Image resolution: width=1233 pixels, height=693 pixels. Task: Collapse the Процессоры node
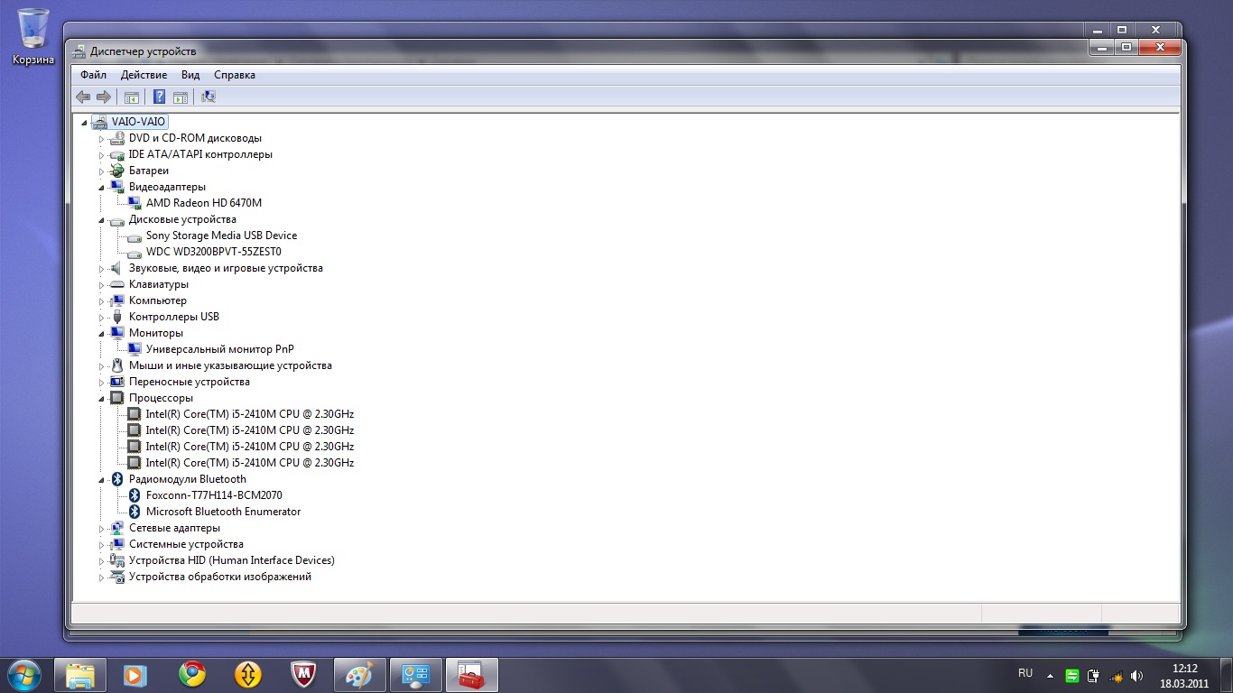click(101, 399)
